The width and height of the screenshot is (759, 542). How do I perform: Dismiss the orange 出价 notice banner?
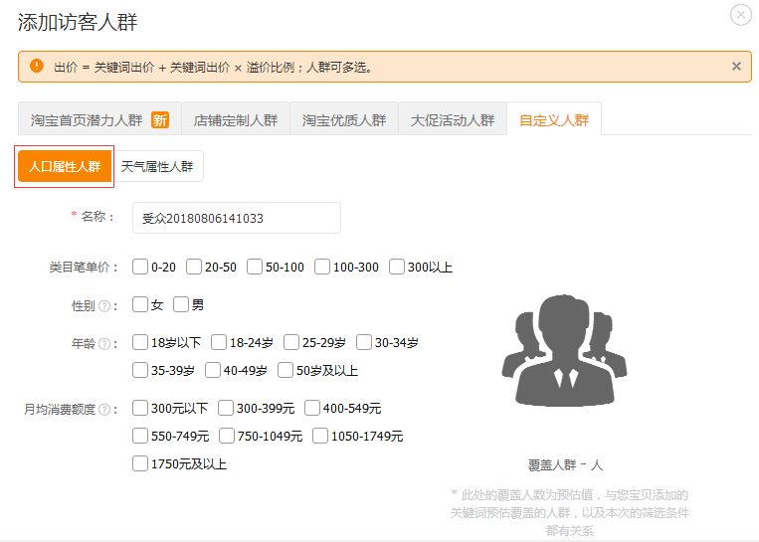736,67
